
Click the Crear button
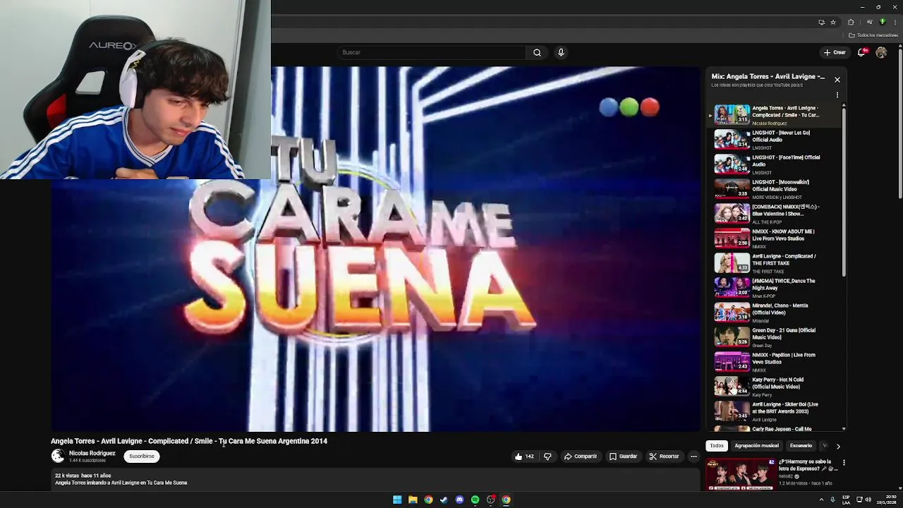click(x=834, y=52)
